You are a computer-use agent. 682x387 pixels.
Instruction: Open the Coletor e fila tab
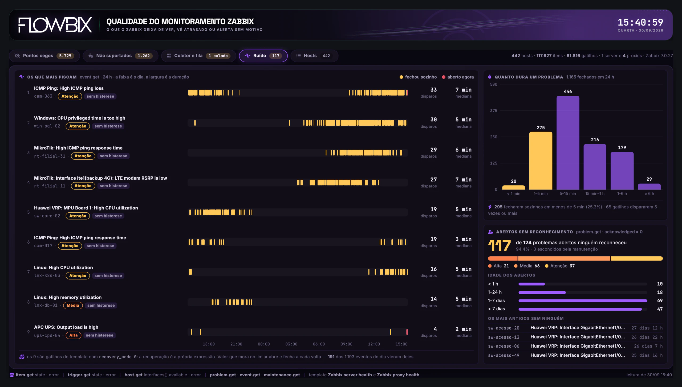coord(198,56)
